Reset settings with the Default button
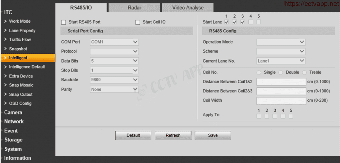 click(133, 135)
